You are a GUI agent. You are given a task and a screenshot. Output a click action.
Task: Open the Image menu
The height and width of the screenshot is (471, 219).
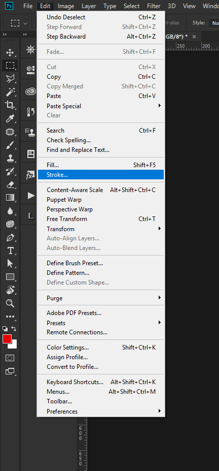(x=66, y=6)
